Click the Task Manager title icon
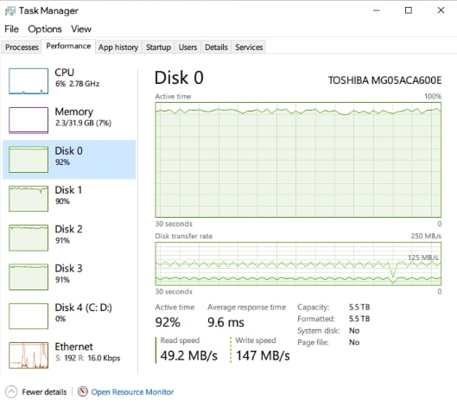 (10, 11)
